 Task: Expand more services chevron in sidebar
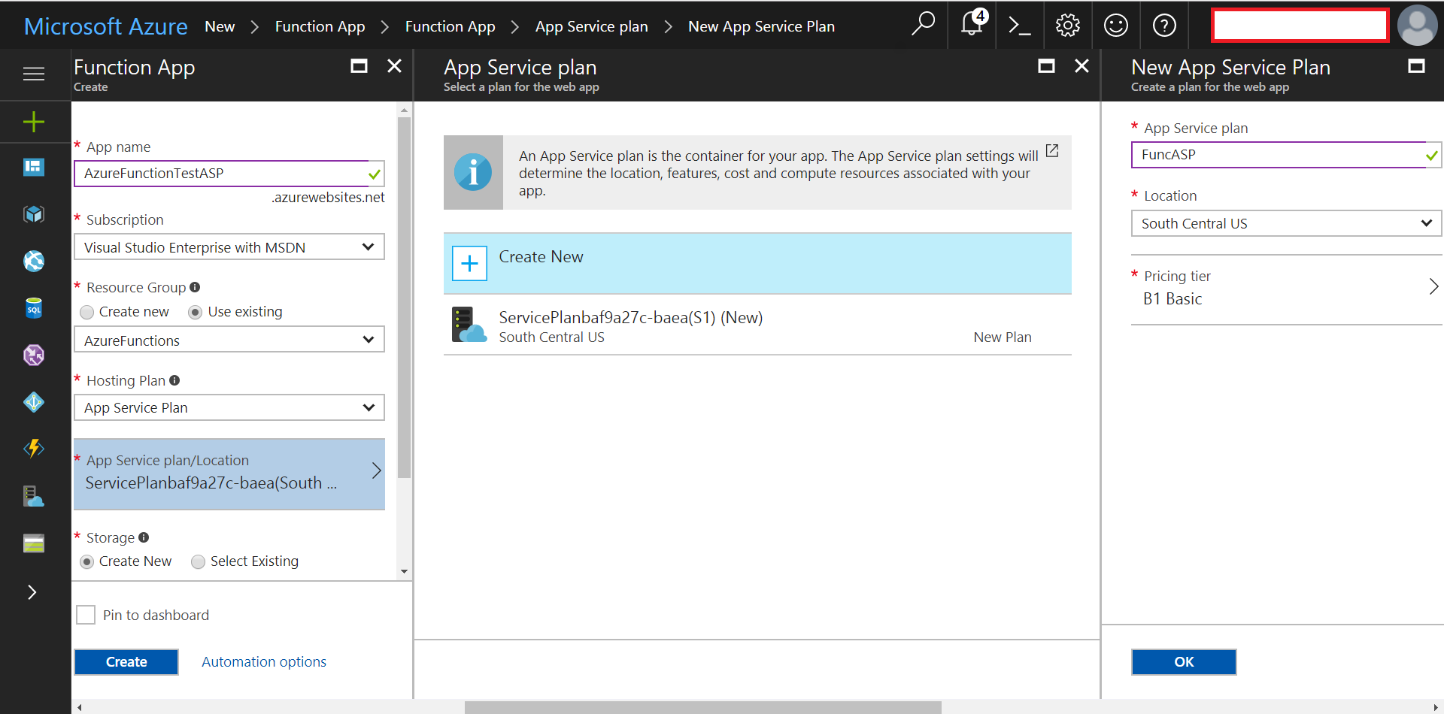point(32,592)
